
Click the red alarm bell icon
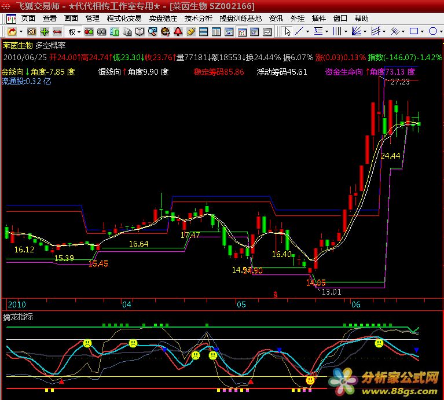[x=178, y=31]
